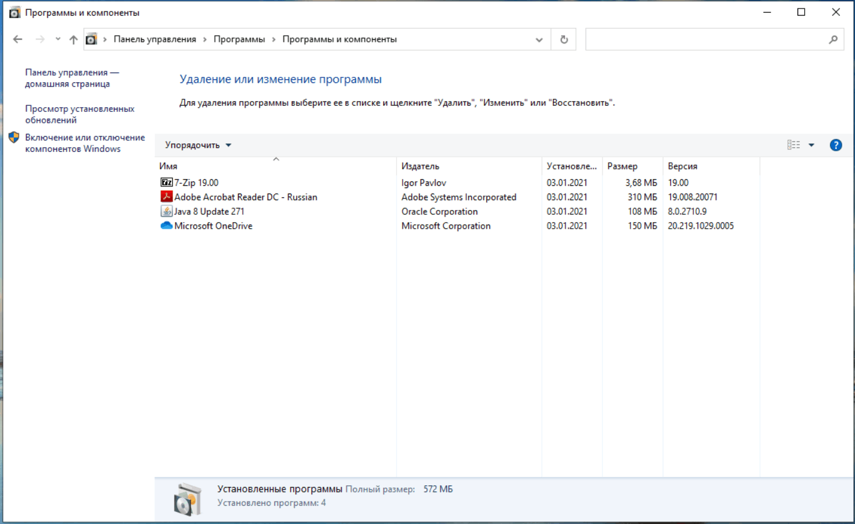
Task: Change view with the view layout icon
Action: pos(793,145)
